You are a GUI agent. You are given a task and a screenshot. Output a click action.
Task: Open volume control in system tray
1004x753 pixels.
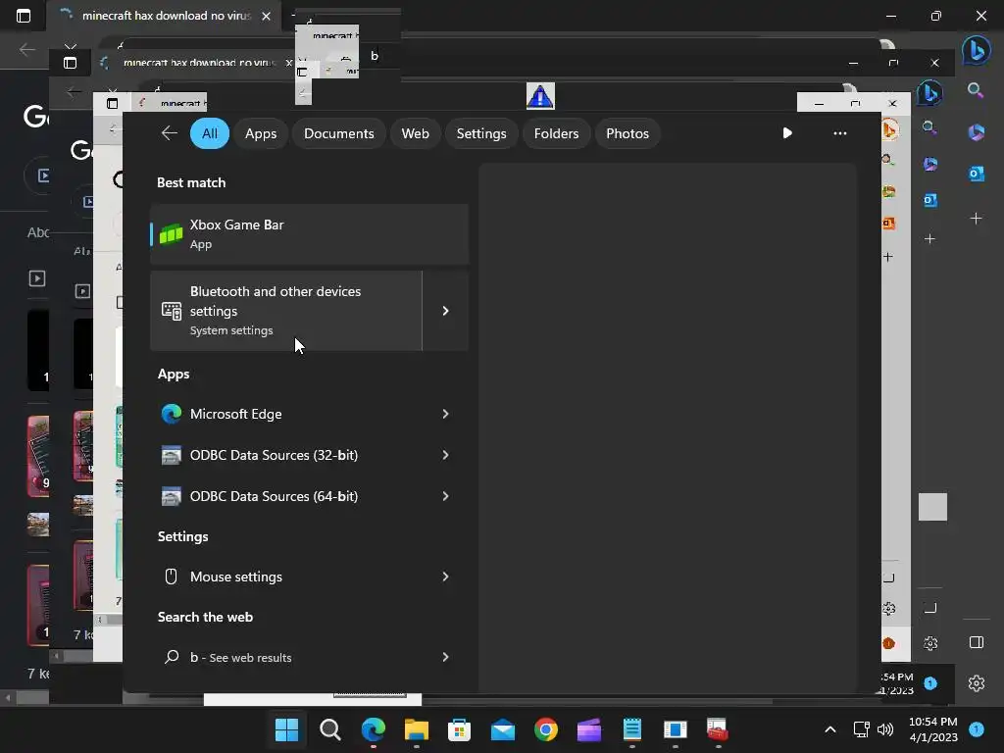coord(885,729)
